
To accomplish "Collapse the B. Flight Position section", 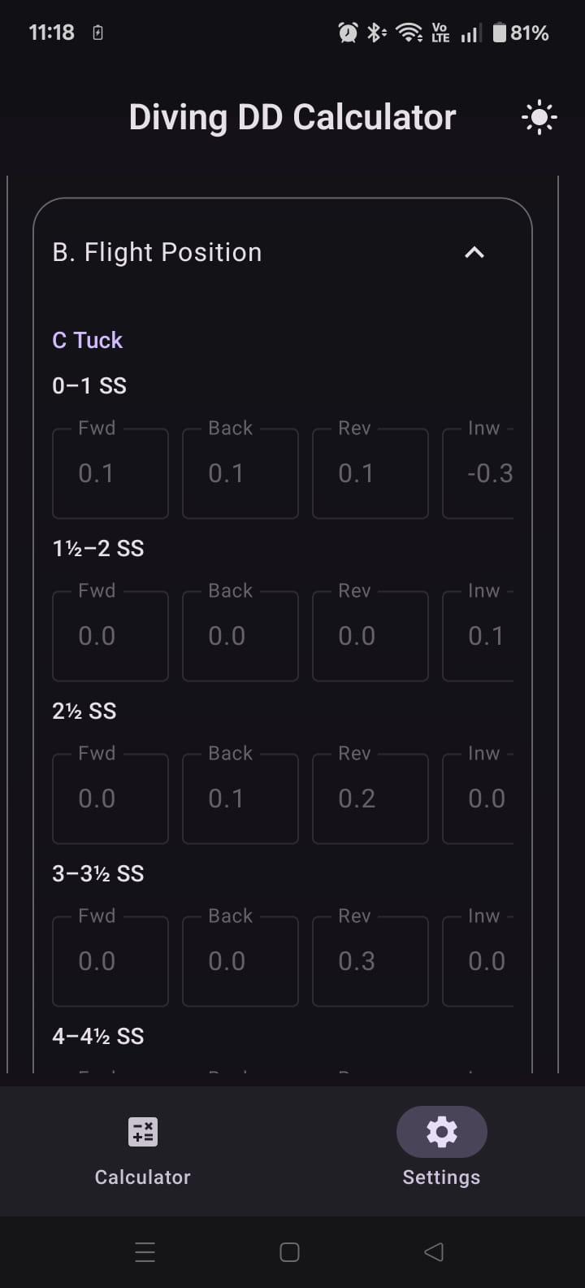I will (474, 253).
